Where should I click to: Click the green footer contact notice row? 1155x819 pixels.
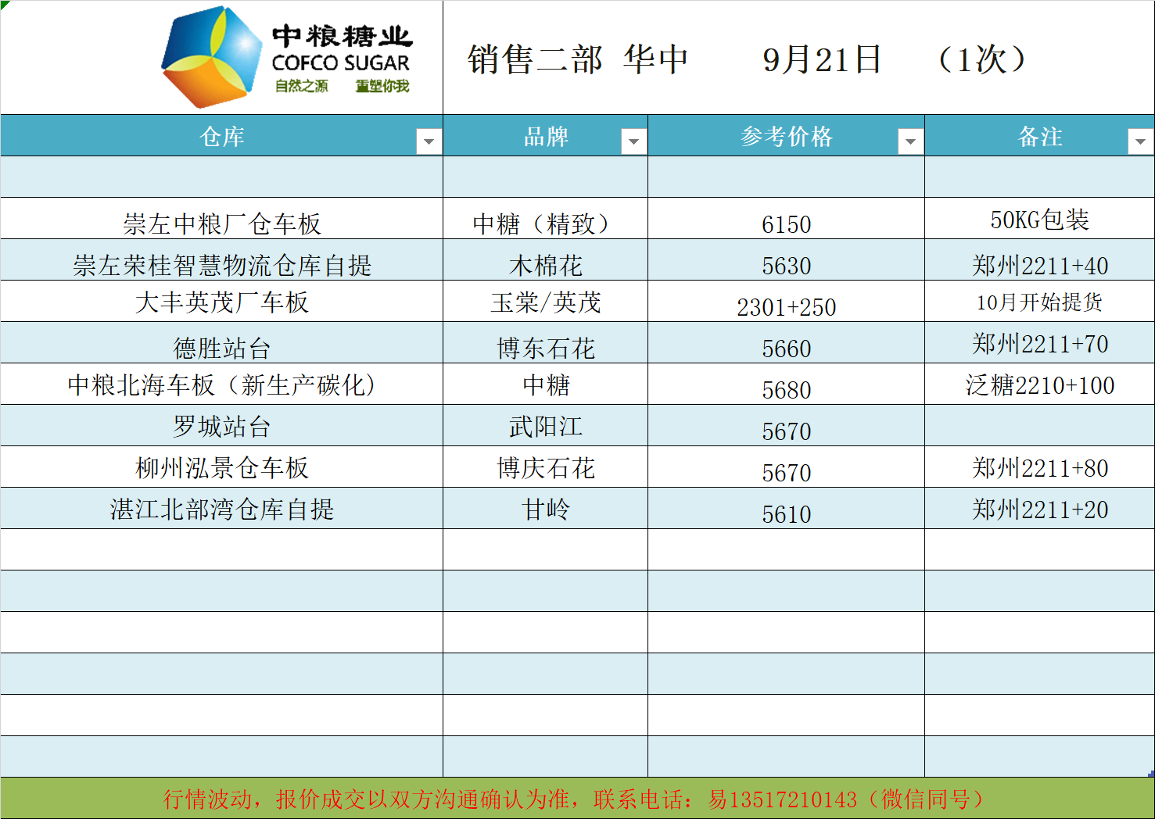[x=577, y=799]
